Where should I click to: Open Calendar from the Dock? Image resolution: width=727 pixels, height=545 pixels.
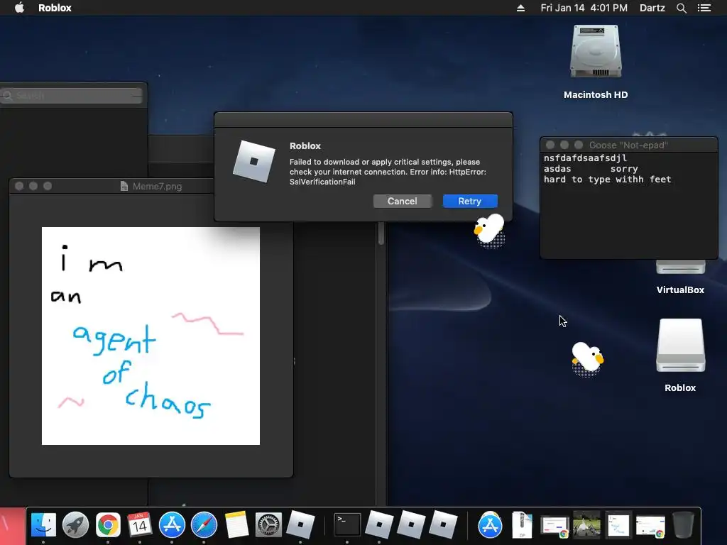click(x=140, y=524)
